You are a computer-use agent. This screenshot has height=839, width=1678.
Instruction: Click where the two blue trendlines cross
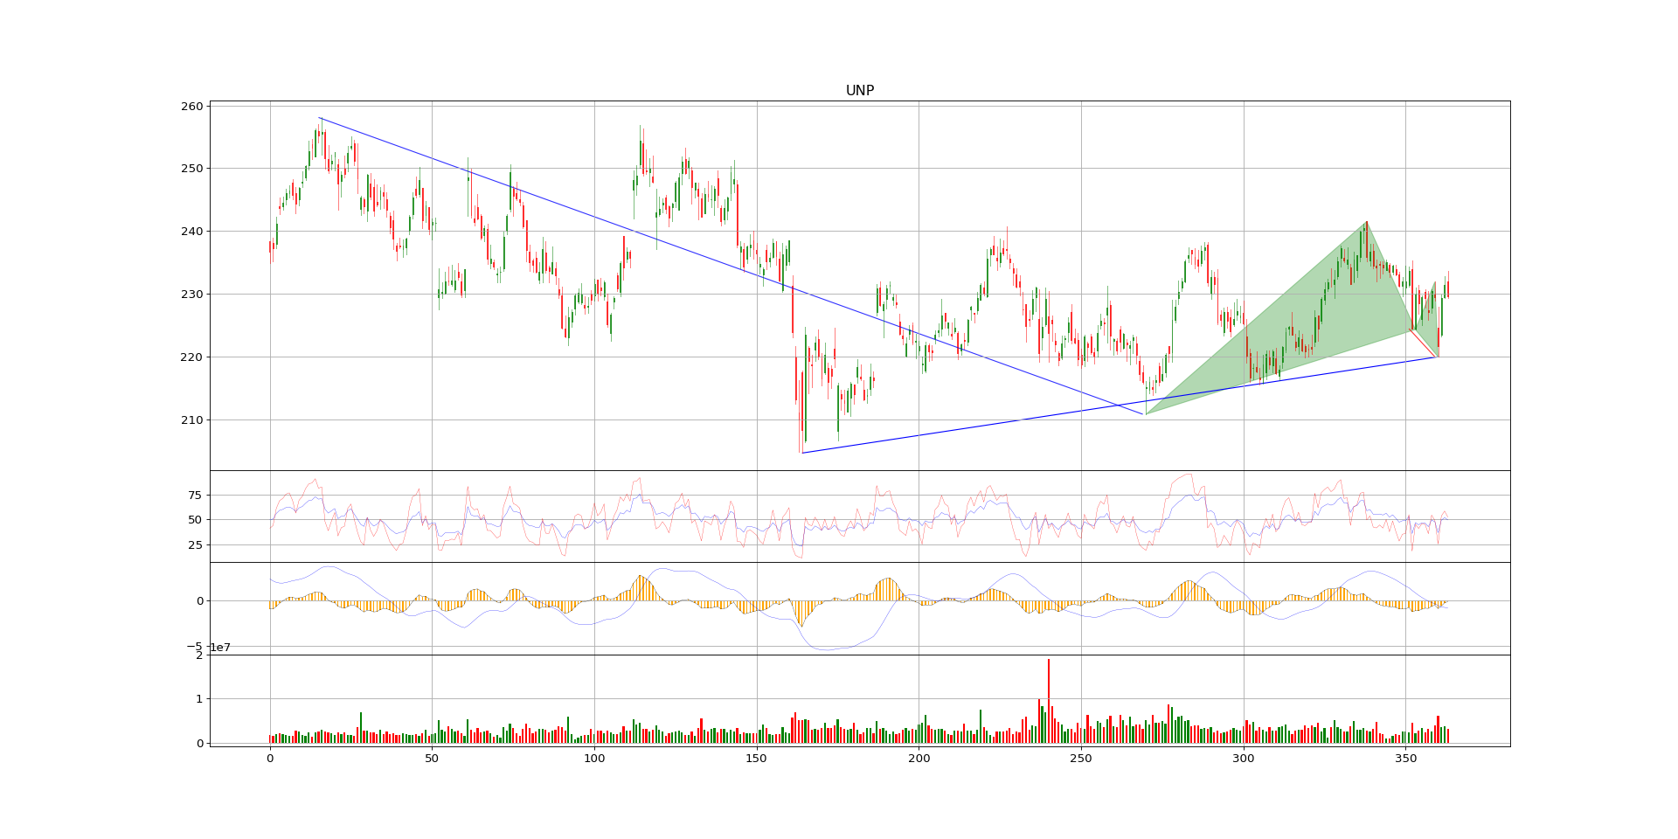click(1120, 405)
